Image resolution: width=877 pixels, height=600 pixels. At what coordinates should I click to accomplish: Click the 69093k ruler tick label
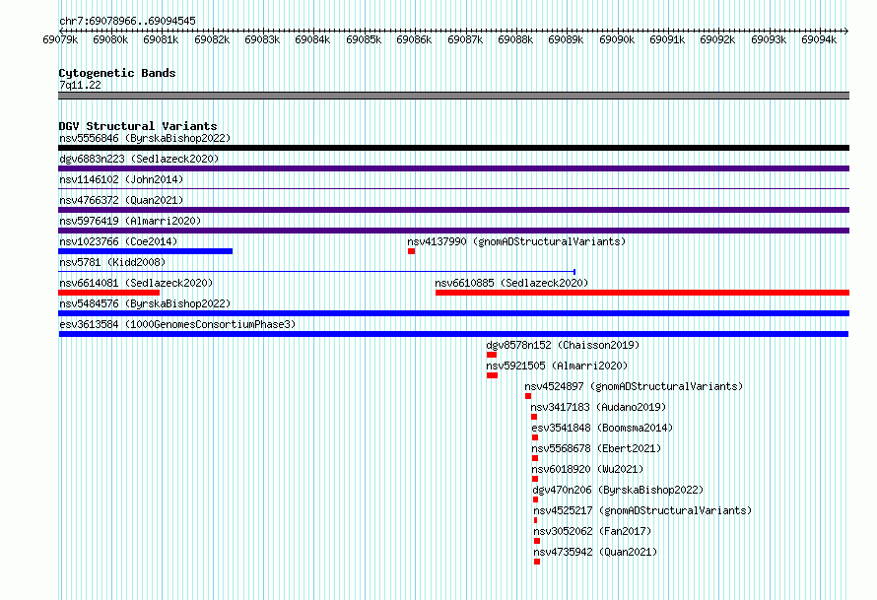[769, 39]
